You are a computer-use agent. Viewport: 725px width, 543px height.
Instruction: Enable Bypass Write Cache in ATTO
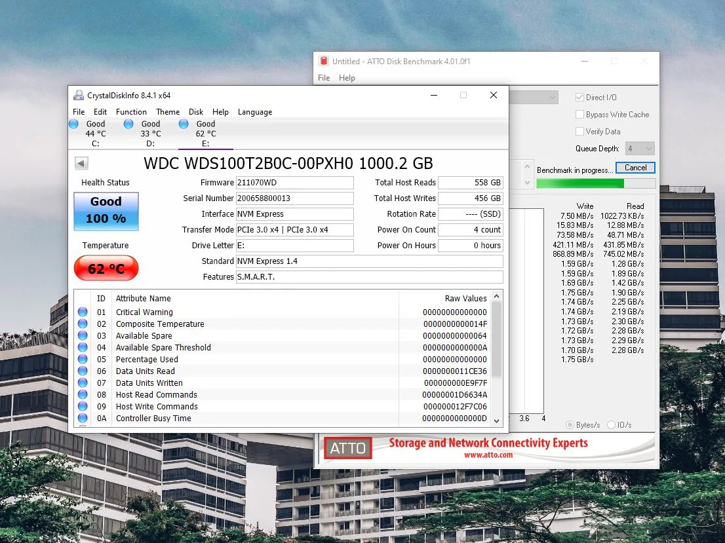[x=579, y=115]
